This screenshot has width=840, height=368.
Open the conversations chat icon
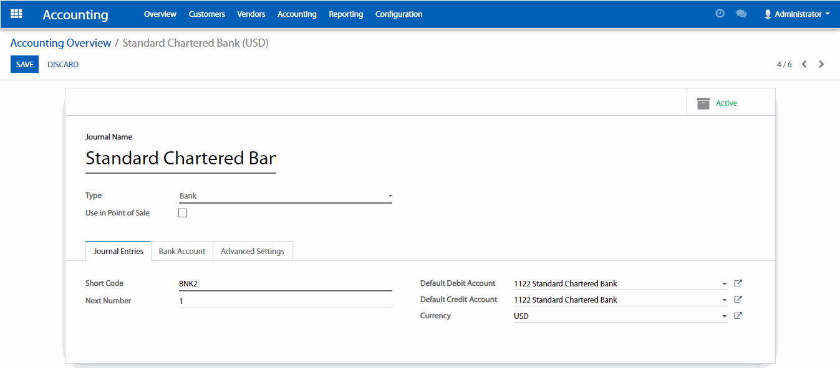[x=741, y=14]
